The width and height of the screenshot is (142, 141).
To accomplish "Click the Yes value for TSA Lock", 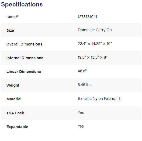I will click(x=81, y=112).
